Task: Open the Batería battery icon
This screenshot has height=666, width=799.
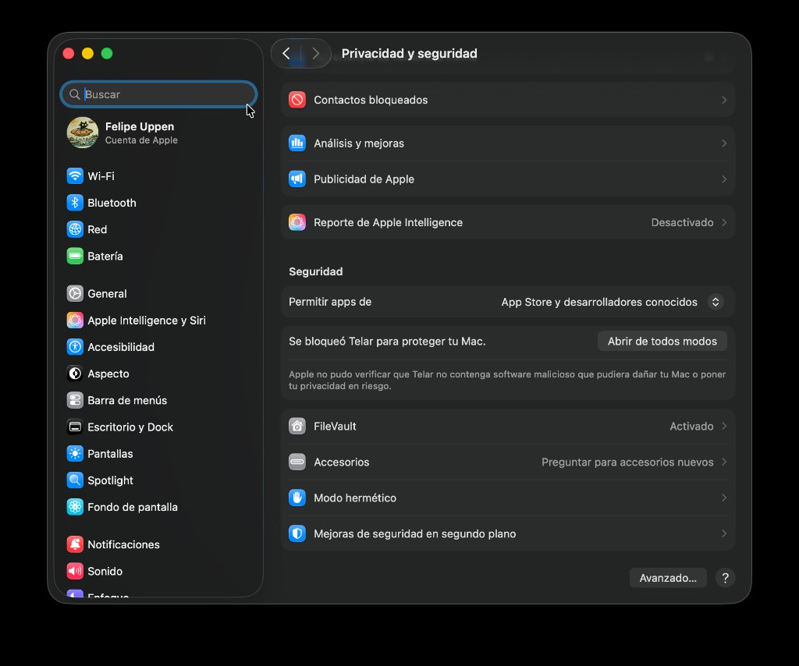Action: (75, 256)
